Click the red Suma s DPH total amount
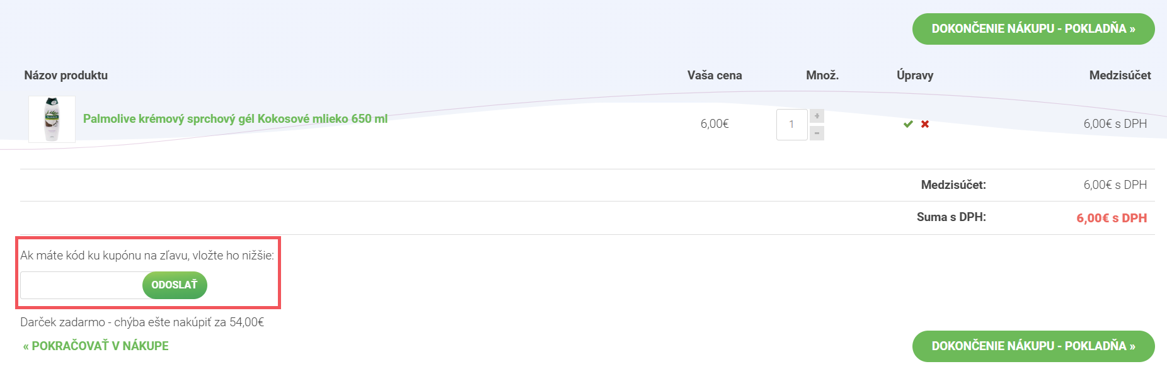This screenshot has height=381, width=1167. (1112, 218)
